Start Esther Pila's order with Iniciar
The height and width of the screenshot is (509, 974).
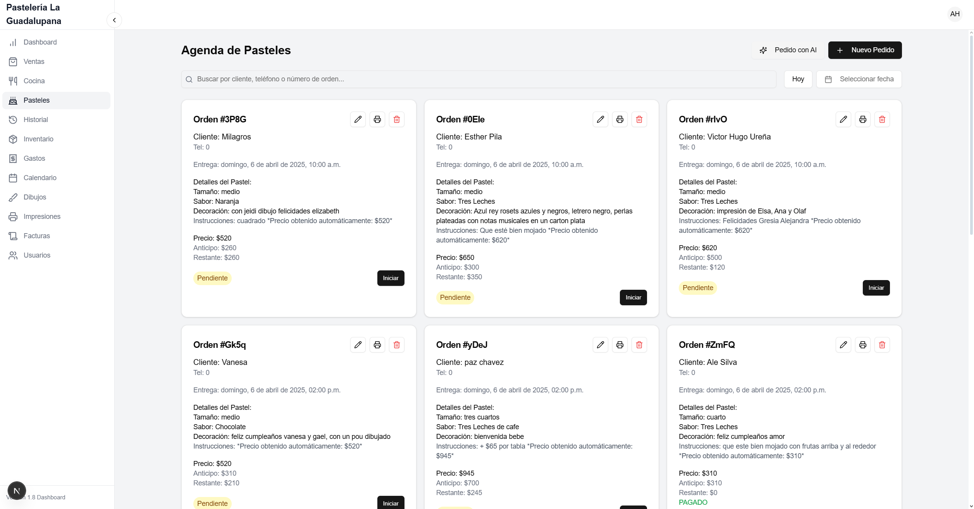pyautogui.click(x=633, y=297)
